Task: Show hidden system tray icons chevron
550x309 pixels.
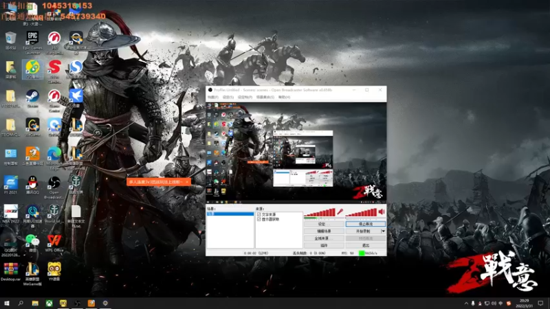Action: click(466, 304)
